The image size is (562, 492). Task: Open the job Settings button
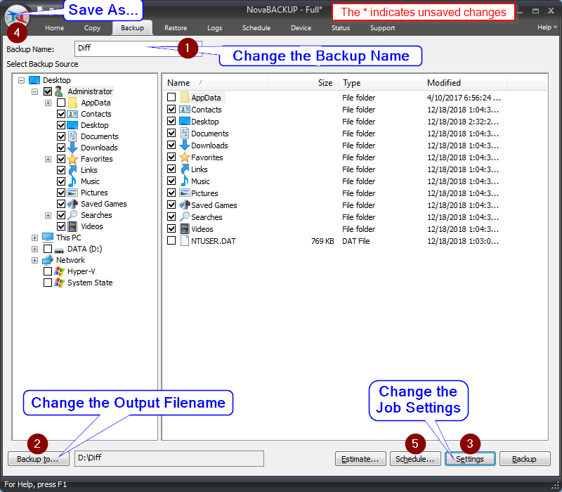pyautogui.click(x=470, y=459)
